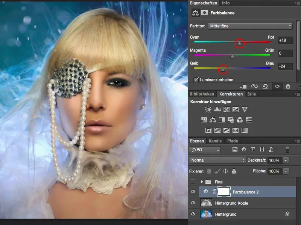Add an Invert adjustment icon
301x225 pixels.
click(x=208, y=130)
